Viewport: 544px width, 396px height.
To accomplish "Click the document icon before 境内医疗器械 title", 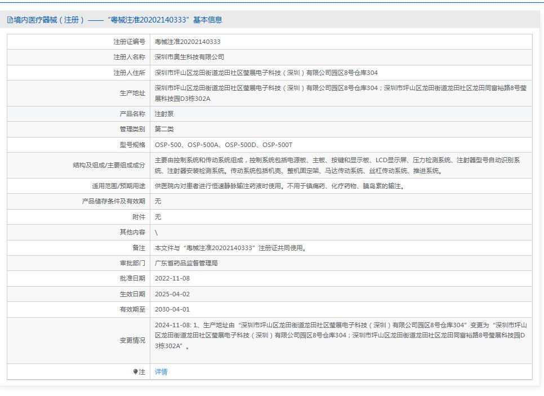I will (10, 20).
